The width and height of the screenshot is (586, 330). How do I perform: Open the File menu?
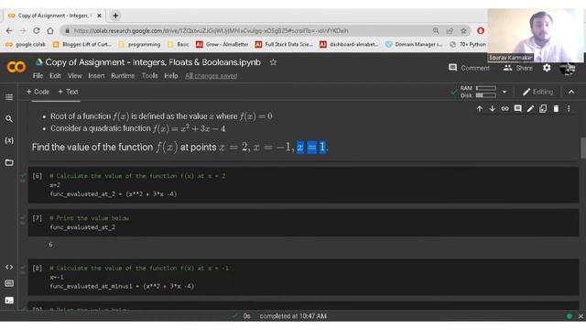pyautogui.click(x=38, y=76)
